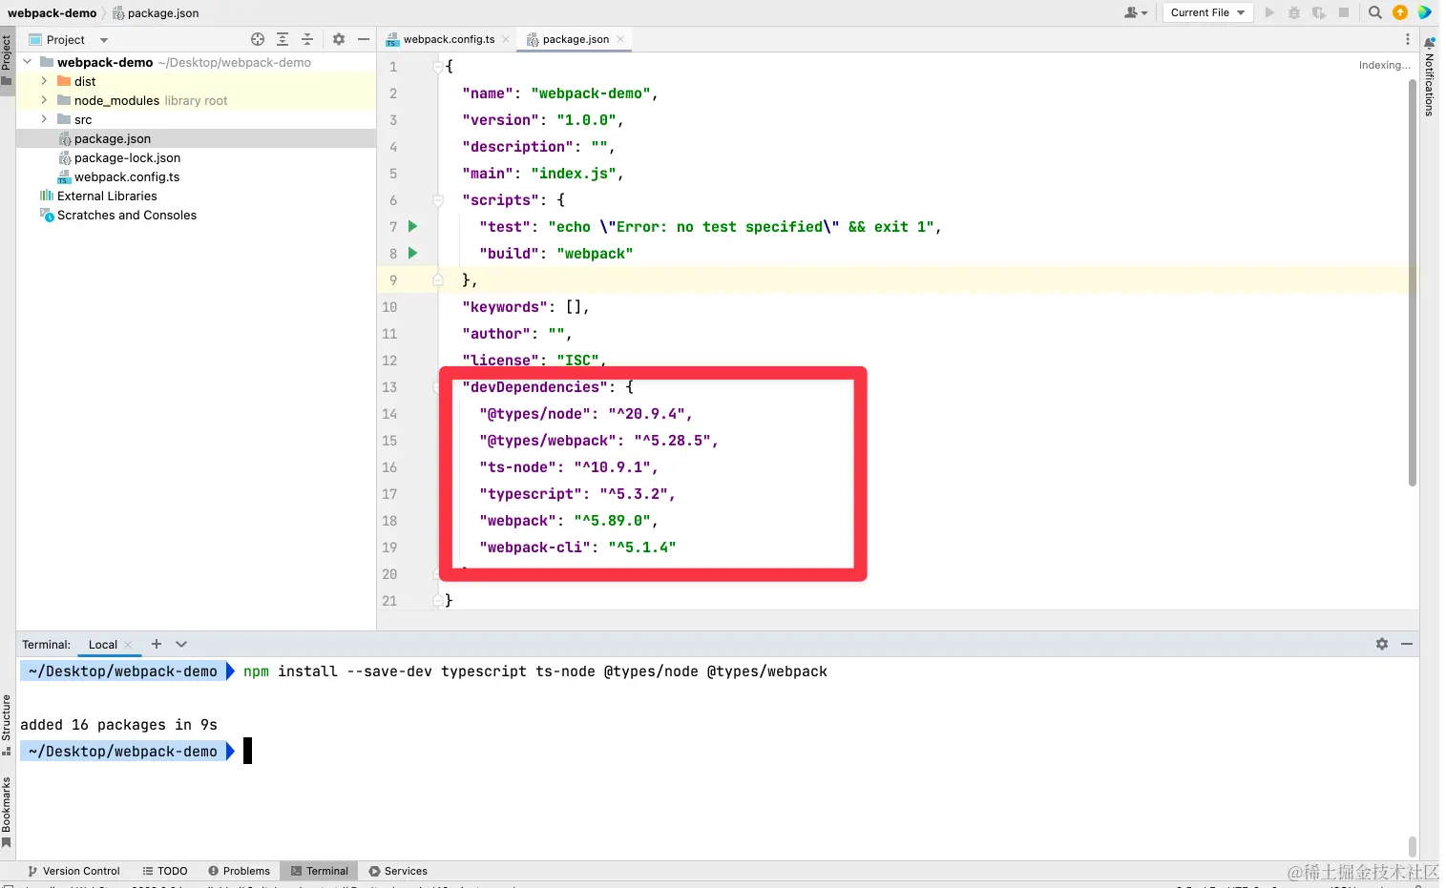Click the editor vertical scrollbar
This screenshot has width=1446, height=888.
(1413, 282)
